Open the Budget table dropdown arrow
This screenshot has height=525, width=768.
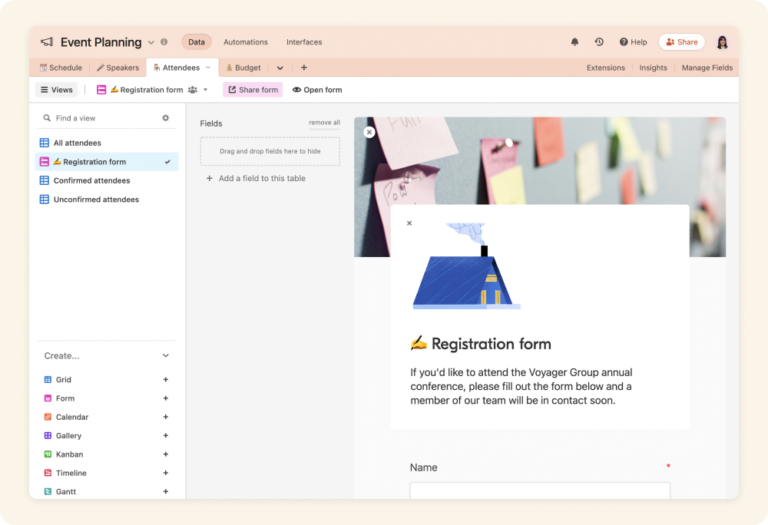pyautogui.click(x=280, y=68)
